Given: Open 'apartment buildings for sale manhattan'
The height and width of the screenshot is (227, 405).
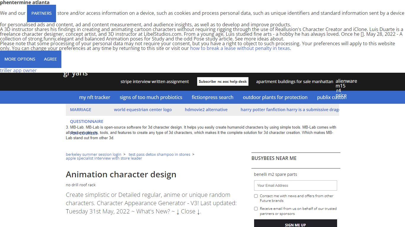Looking at the screenshot, I should (x=295, y=82).
